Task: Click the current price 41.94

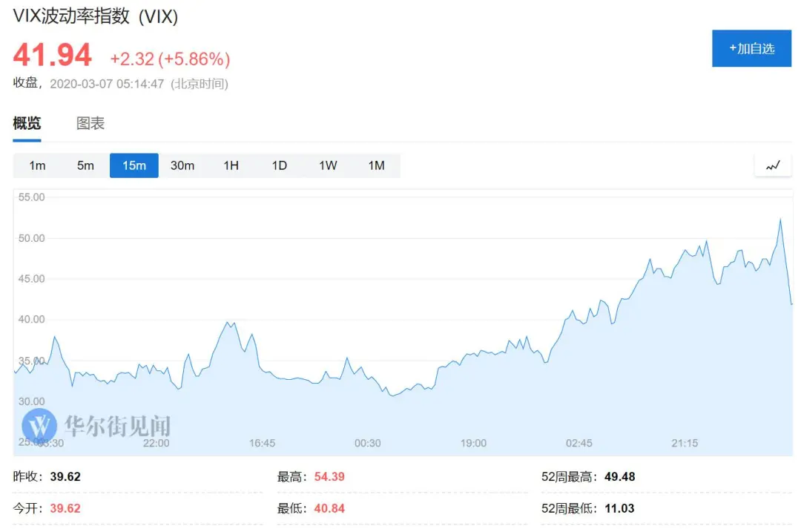Action: tap(53, 56)
